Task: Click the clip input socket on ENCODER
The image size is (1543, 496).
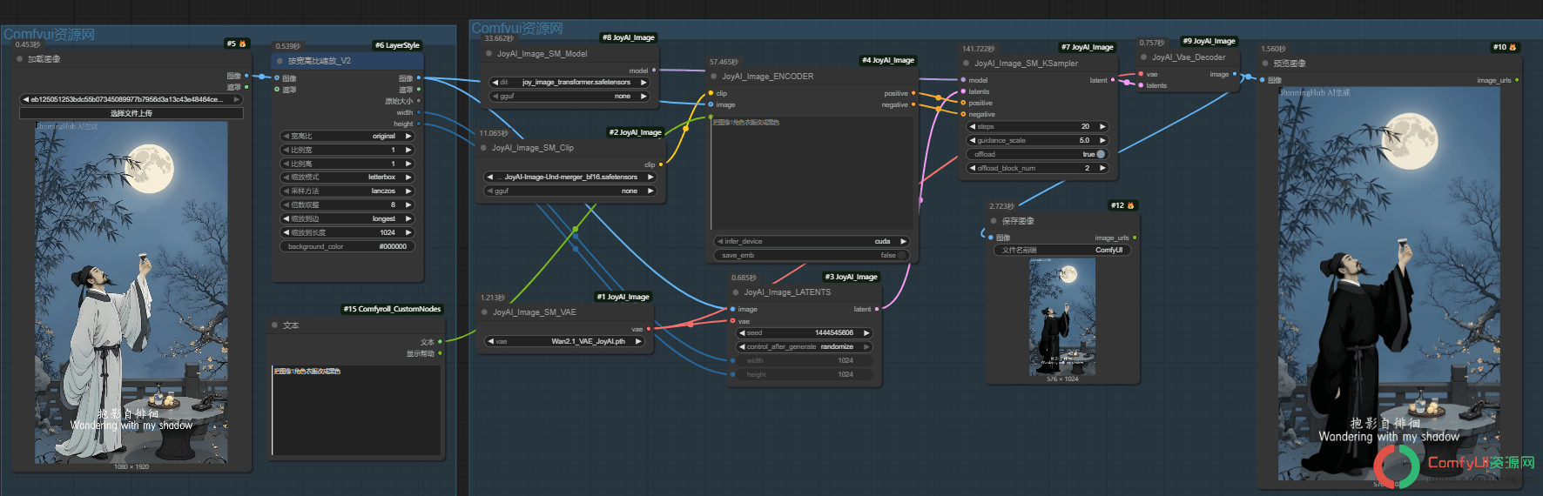Action: pos(711,93)
